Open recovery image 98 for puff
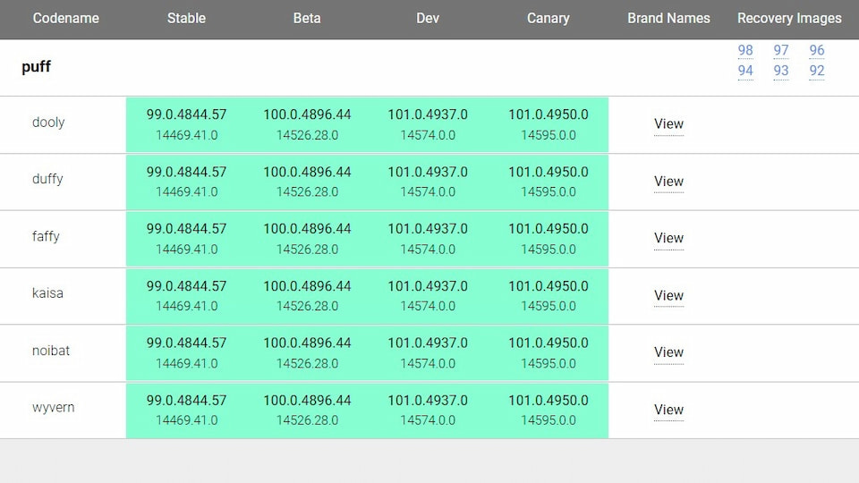 pos(745,50)
